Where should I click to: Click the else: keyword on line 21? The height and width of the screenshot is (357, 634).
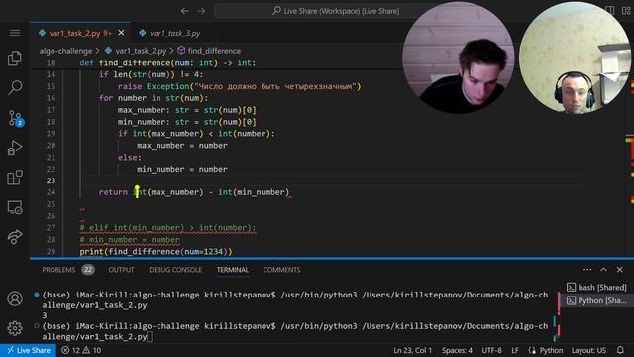[130, 157]
